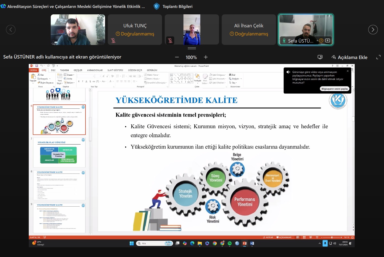Click Bilgisayarın sesini paylaş button
This screenshot has height=257, width=384.
pyautogui.click(x=334, y=89)
